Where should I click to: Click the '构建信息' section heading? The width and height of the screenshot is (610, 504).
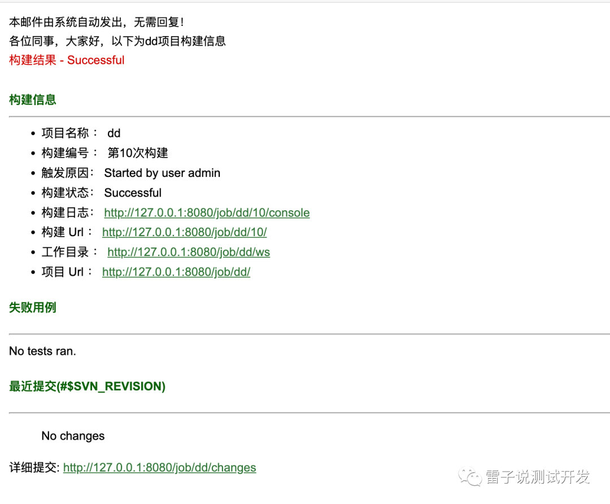[33, 99]
